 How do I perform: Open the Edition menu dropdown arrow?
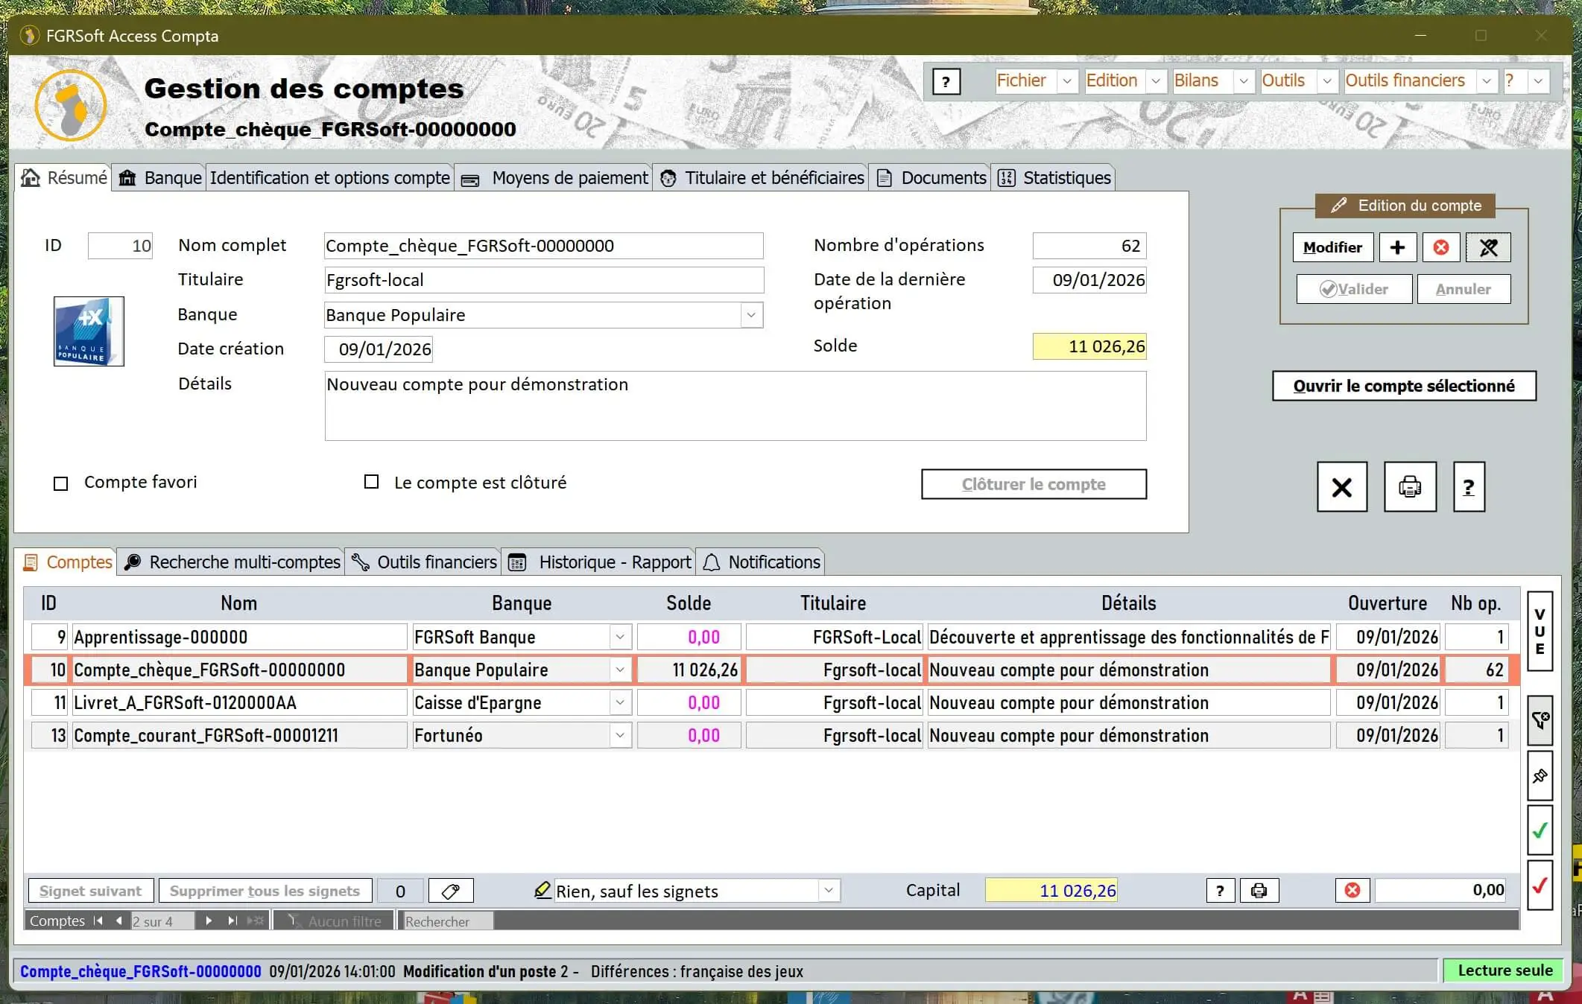(1156, 81)
